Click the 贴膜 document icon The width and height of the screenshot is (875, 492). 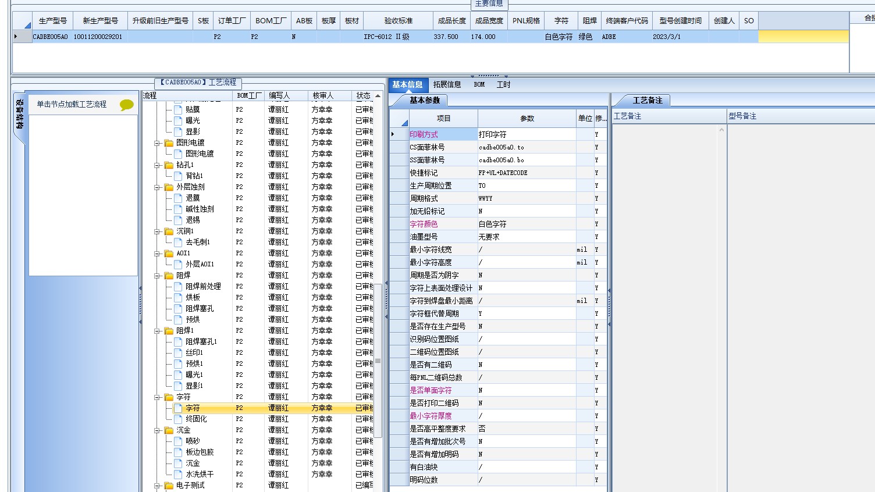coord(179,109)
